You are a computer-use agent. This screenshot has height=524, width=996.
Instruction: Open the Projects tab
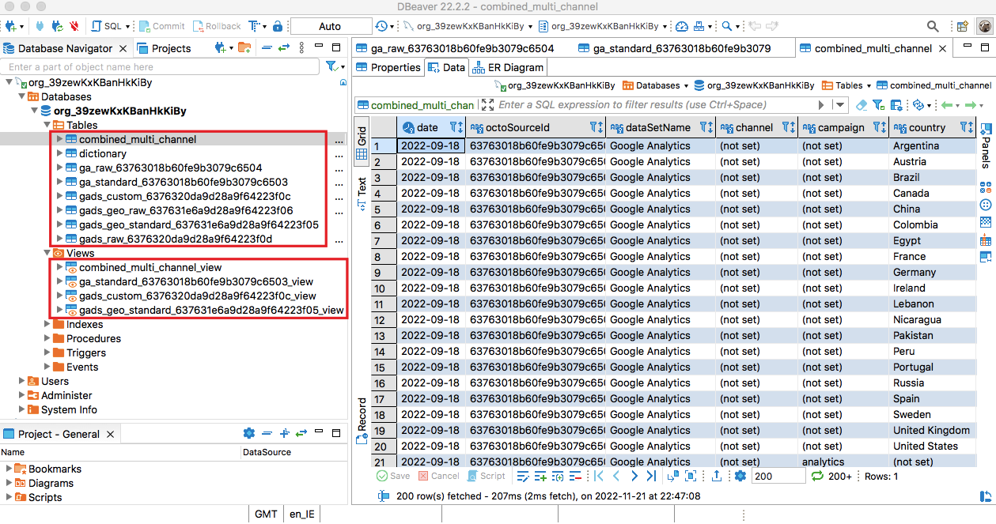[x=171, y=48]
